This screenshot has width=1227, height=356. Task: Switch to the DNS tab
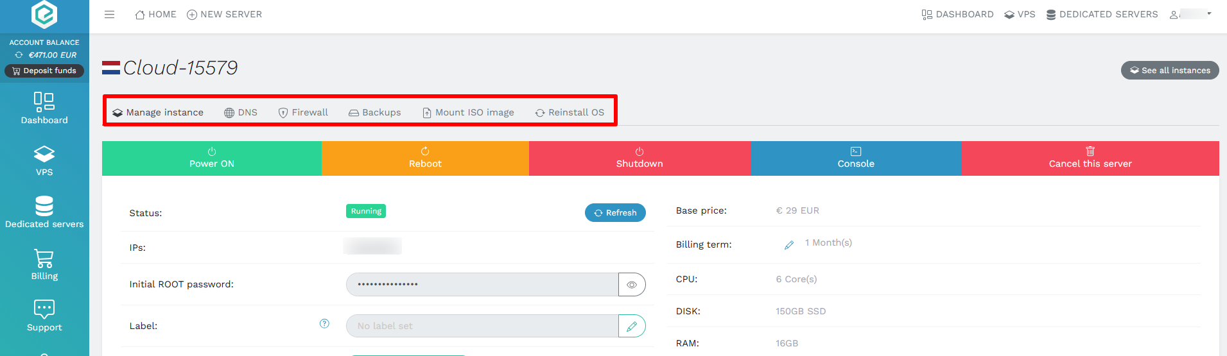coord(241,112)
